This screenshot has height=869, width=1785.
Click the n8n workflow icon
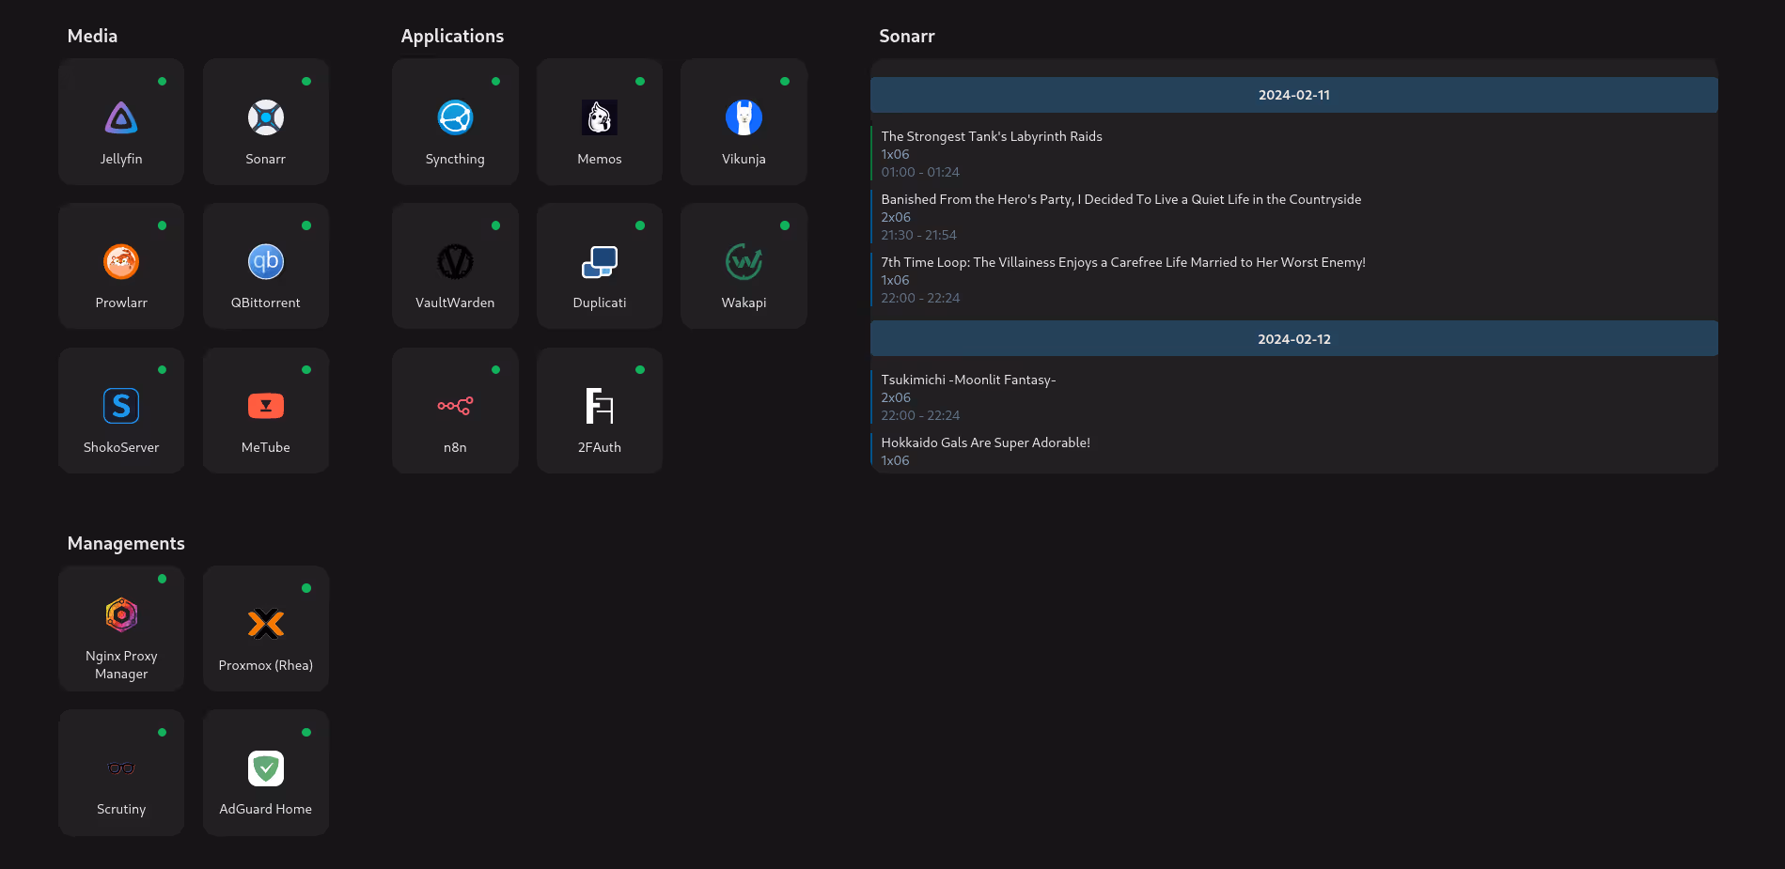455,406
